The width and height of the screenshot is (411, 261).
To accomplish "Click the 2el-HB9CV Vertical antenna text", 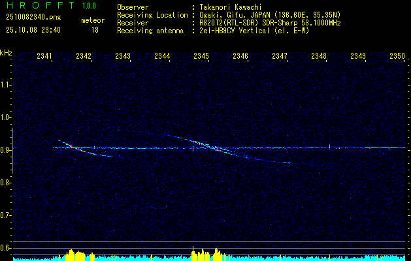I will coord(255,31).
